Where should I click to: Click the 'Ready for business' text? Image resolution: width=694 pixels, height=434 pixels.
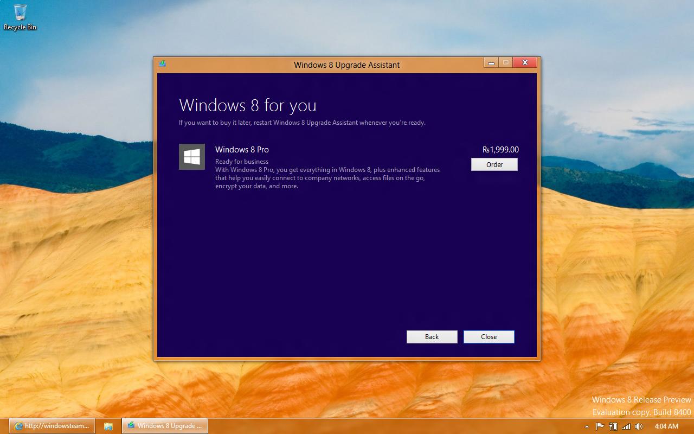click(242, 162)
